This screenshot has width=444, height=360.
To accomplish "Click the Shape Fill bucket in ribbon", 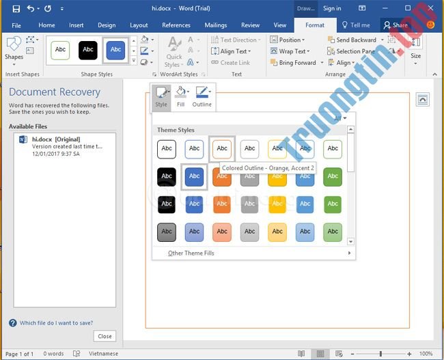I will 145,40.
